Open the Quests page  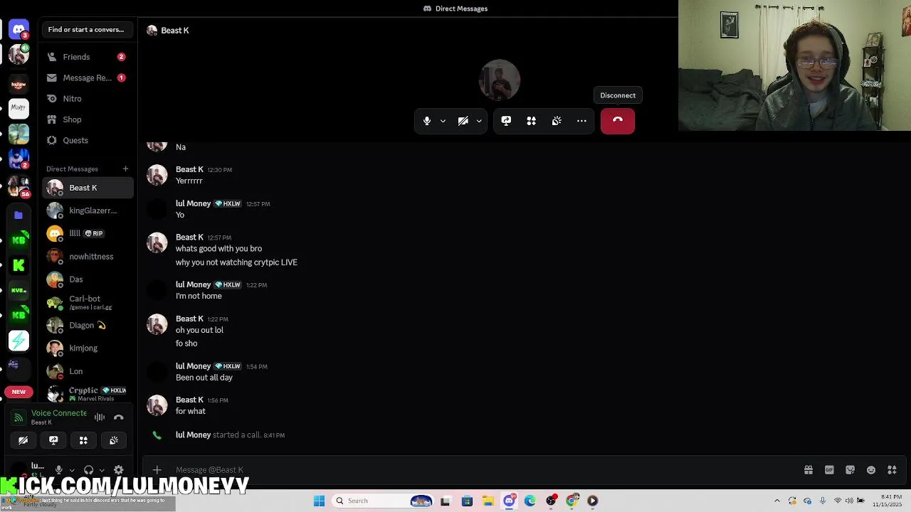(86, 140)
